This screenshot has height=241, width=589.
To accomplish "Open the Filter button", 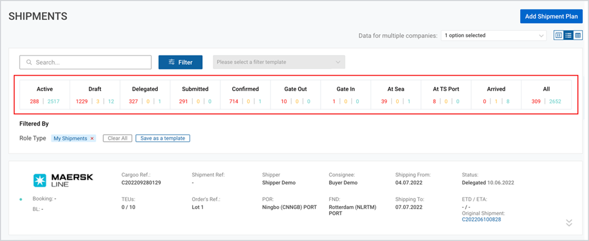I will point(180,62).
